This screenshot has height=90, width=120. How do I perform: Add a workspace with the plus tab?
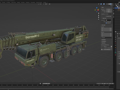pos(47,2)
